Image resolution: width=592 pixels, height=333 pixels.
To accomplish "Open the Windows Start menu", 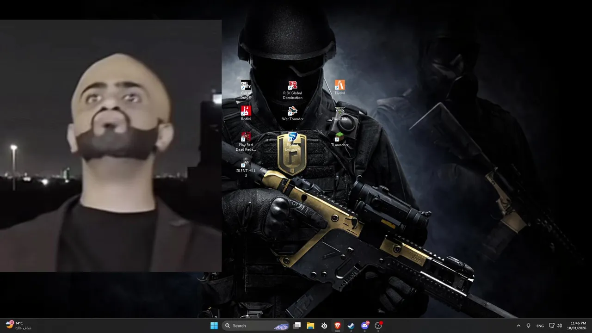I will 214,326.
